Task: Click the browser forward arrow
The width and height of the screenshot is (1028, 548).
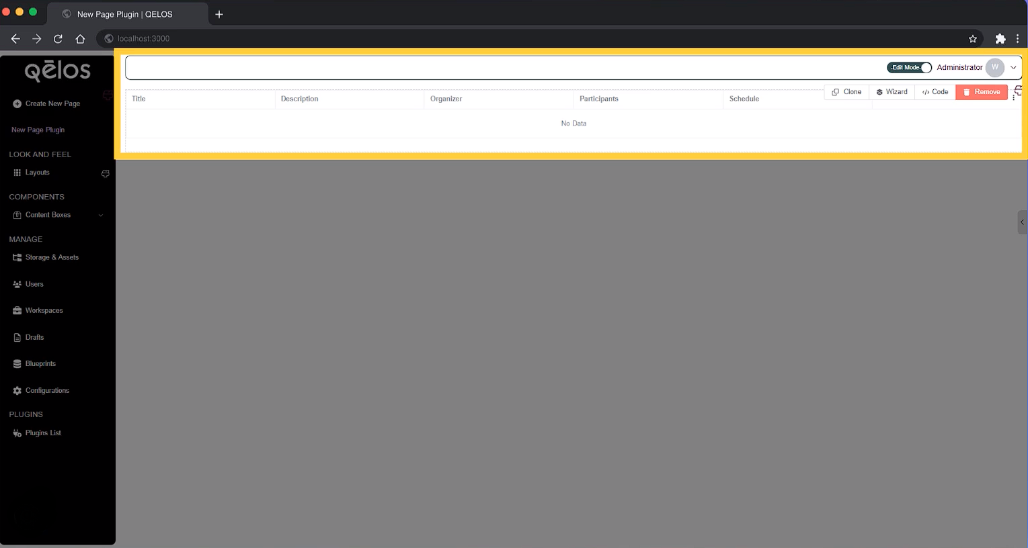Action: click(x=37, y=39)
